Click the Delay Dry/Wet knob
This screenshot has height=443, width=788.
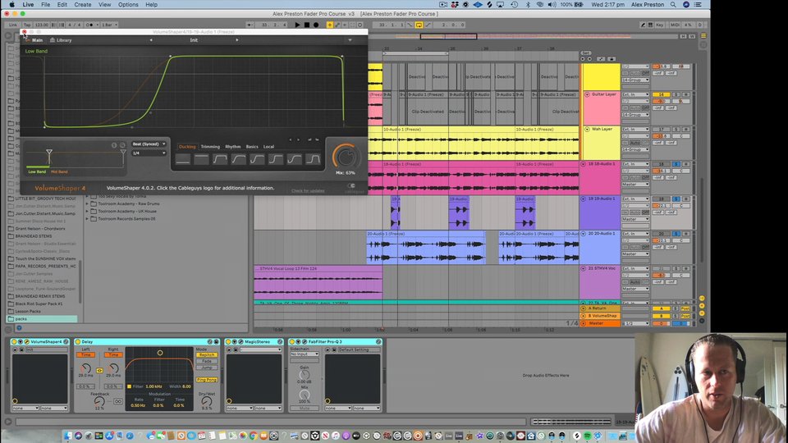207,401
